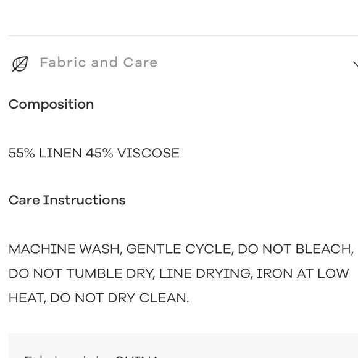Click the DO NOT BLEACH phrase
The image size is (358, 358).
point(295,249)
